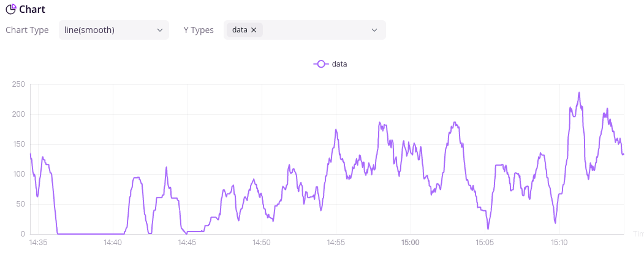Click the chevron arrow in Chart Type selector
Screen dimensions: 644x253
coord(160,30)
